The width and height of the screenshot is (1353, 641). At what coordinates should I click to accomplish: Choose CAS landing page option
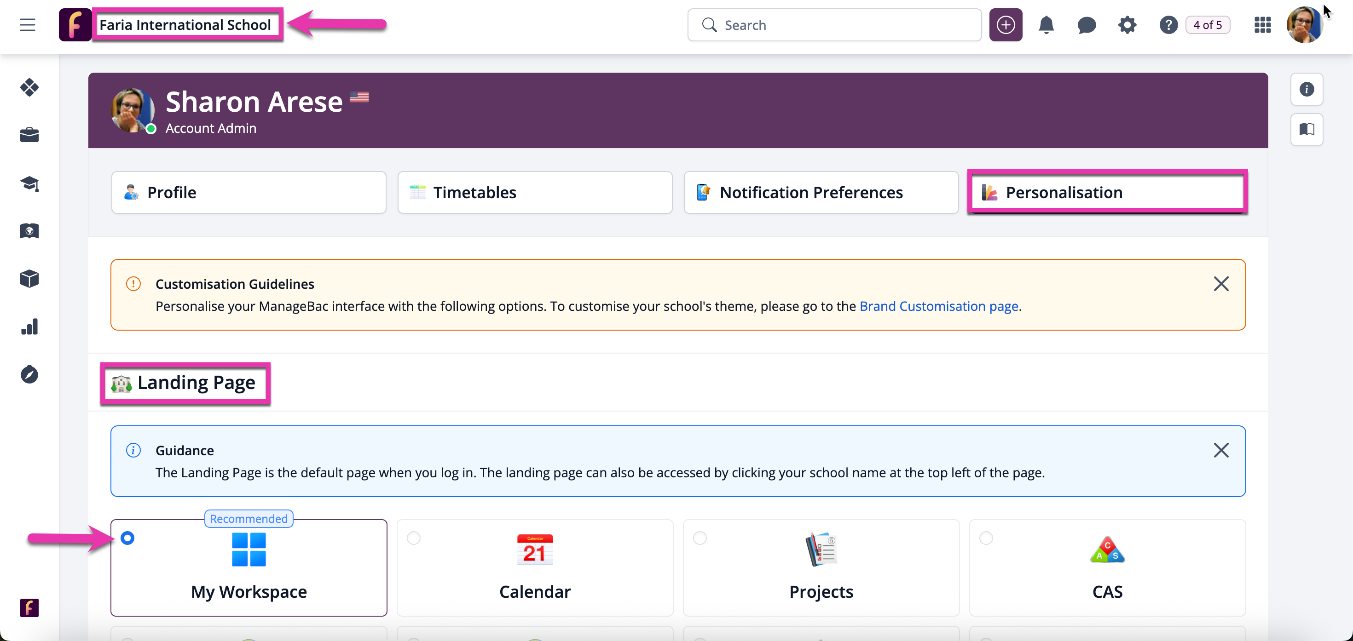pyautogui.click(x=986, y=538)
